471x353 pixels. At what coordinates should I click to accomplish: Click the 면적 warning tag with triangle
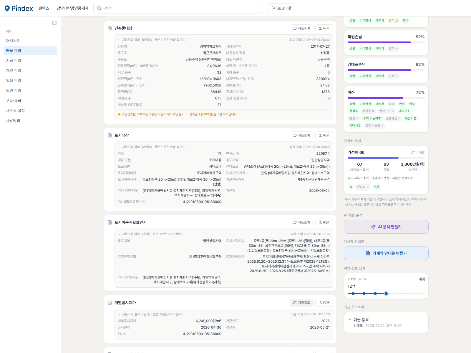[393, 20]
